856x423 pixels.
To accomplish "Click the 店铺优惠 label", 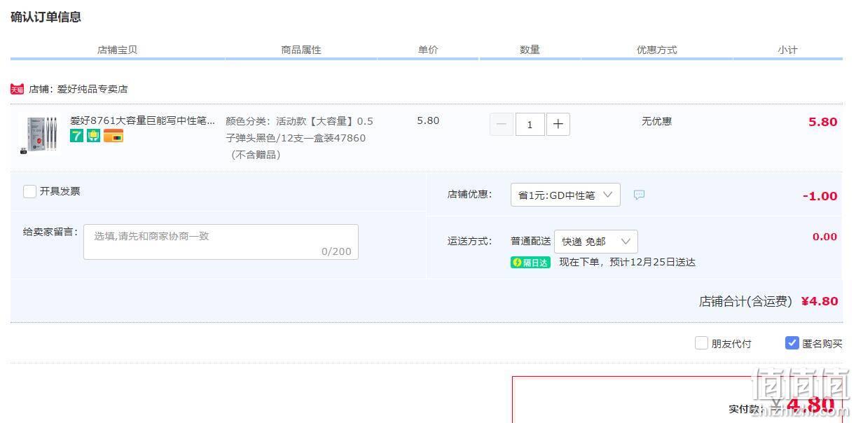I will (470, 195).
